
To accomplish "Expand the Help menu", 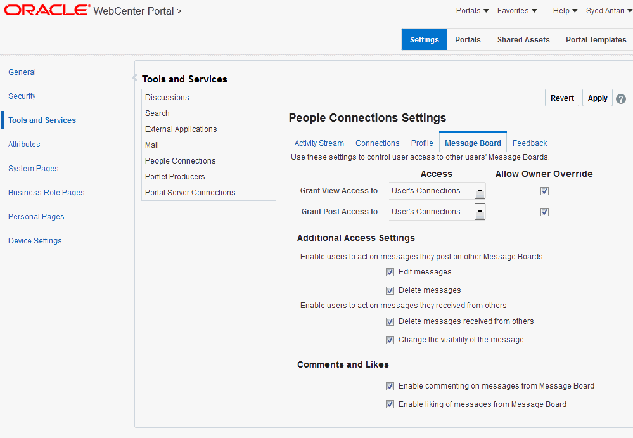I will (x=565, y=11).
